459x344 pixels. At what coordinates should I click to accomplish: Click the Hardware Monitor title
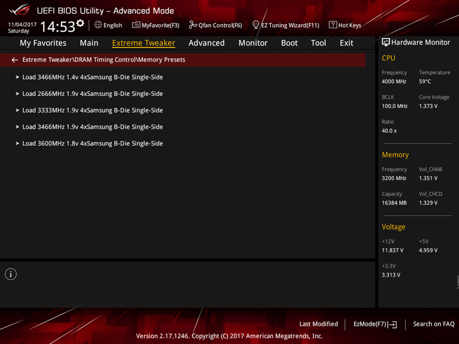pyautogui.click(x=421, y=42)
